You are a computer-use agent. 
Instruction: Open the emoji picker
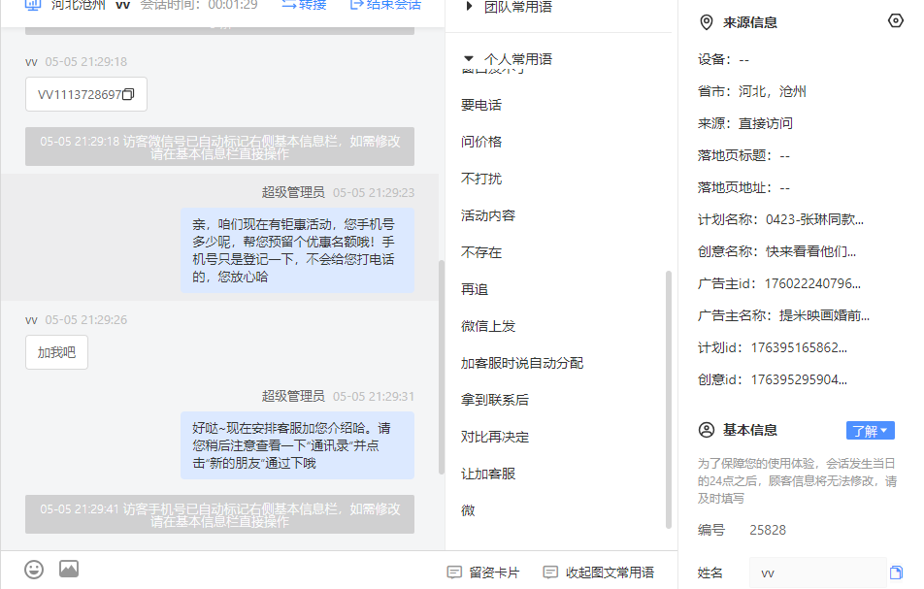(x=34, y=570)
